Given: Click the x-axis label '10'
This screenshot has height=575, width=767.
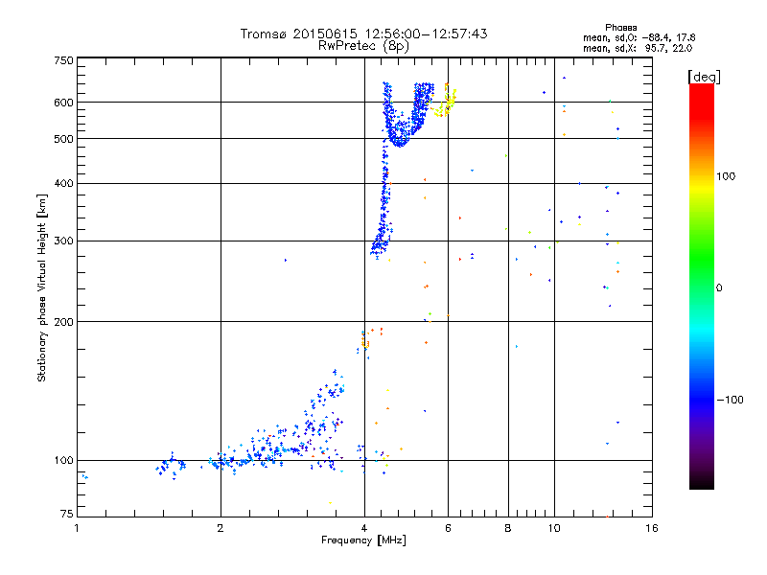Looking at the screenshot, I should coord(554,528).
